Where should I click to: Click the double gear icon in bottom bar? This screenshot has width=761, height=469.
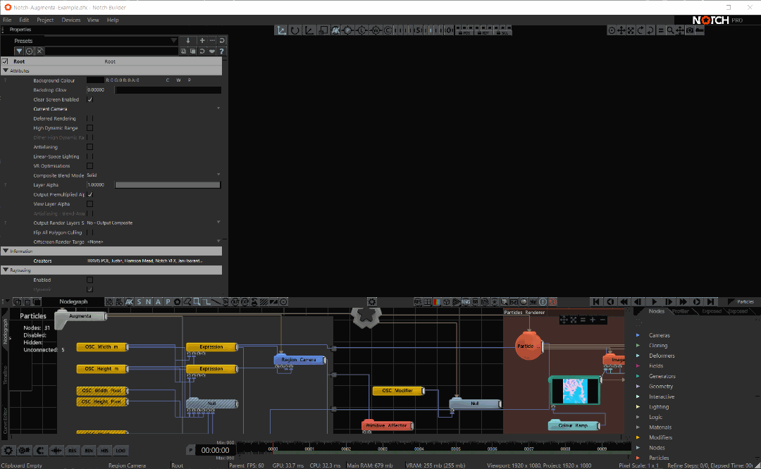pos(24,450)
